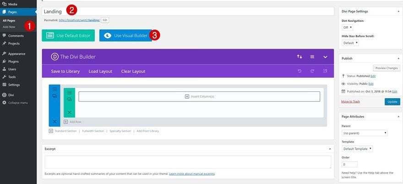Open the Dot Navigation dropdown

coord(348,27)
